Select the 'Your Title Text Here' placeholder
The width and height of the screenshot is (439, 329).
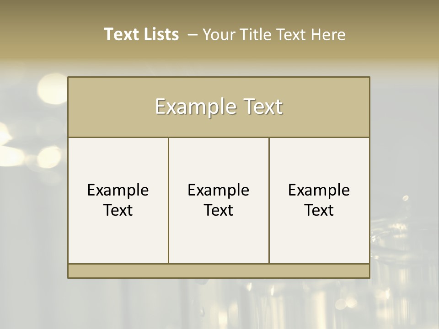point(273,35)
